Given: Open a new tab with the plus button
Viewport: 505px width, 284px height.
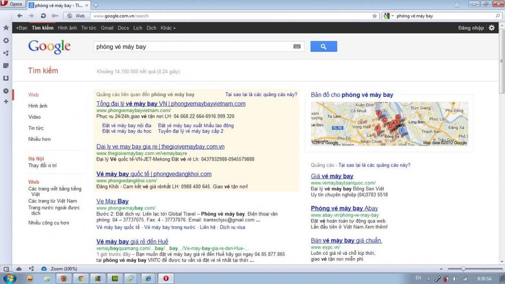Looking at the screenshot, I should click(95, 5).
